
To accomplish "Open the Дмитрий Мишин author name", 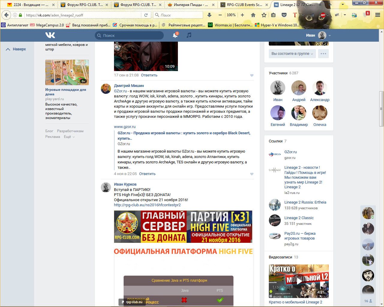I will (129, 86).
